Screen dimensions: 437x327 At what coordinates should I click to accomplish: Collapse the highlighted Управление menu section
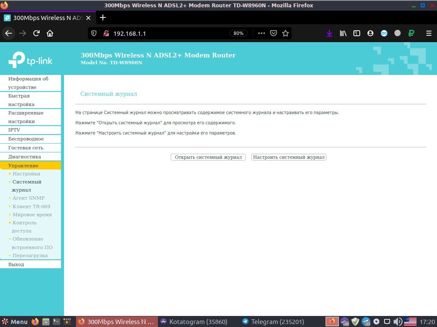[x=30, y=166]
